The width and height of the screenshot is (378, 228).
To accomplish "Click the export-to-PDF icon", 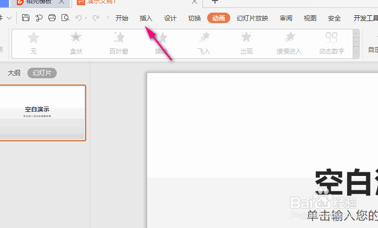I will pyautogui.click(x=39, y=18).
